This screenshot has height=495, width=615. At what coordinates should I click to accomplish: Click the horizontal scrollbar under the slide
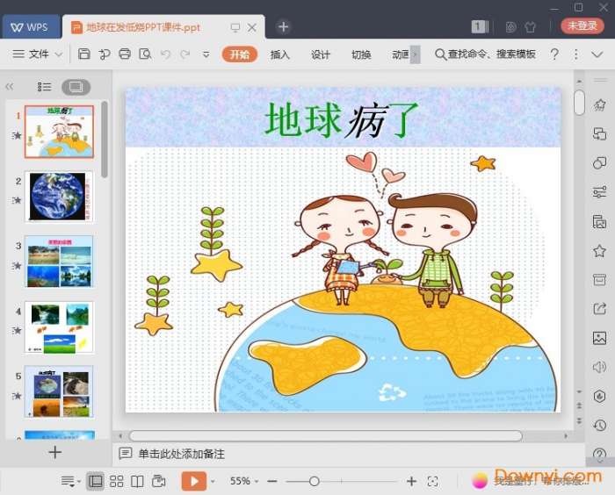[326, 435]
